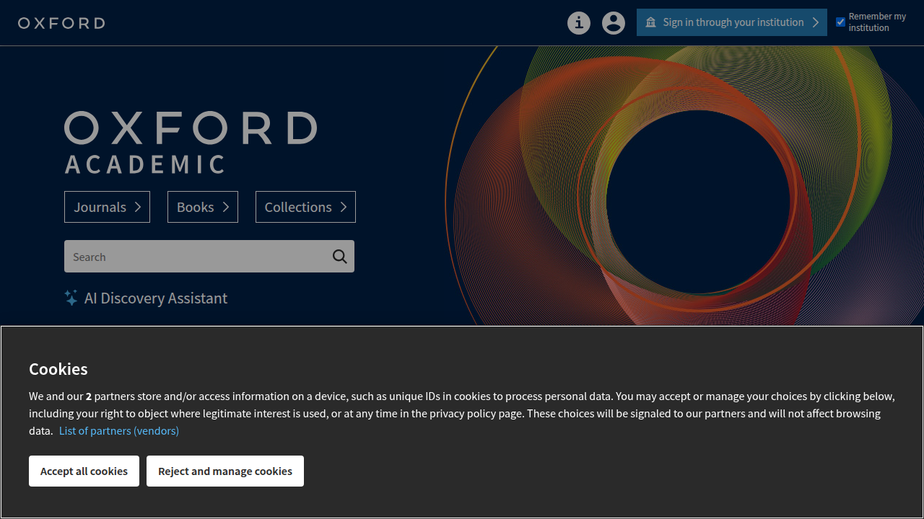Click the search magnifier icon
924x519 pixels.
[x=340, y=257]
